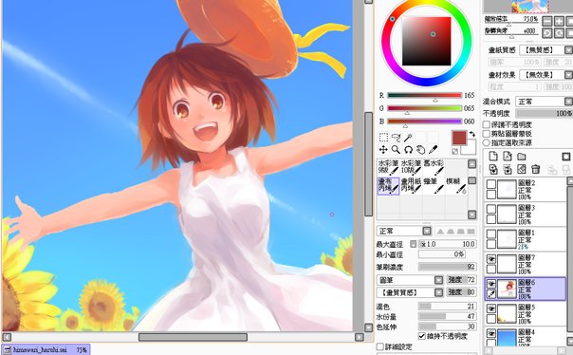The image size is (573, 355).
Task: Select the rectangular selection tool
Action: (x=383, y=138)
